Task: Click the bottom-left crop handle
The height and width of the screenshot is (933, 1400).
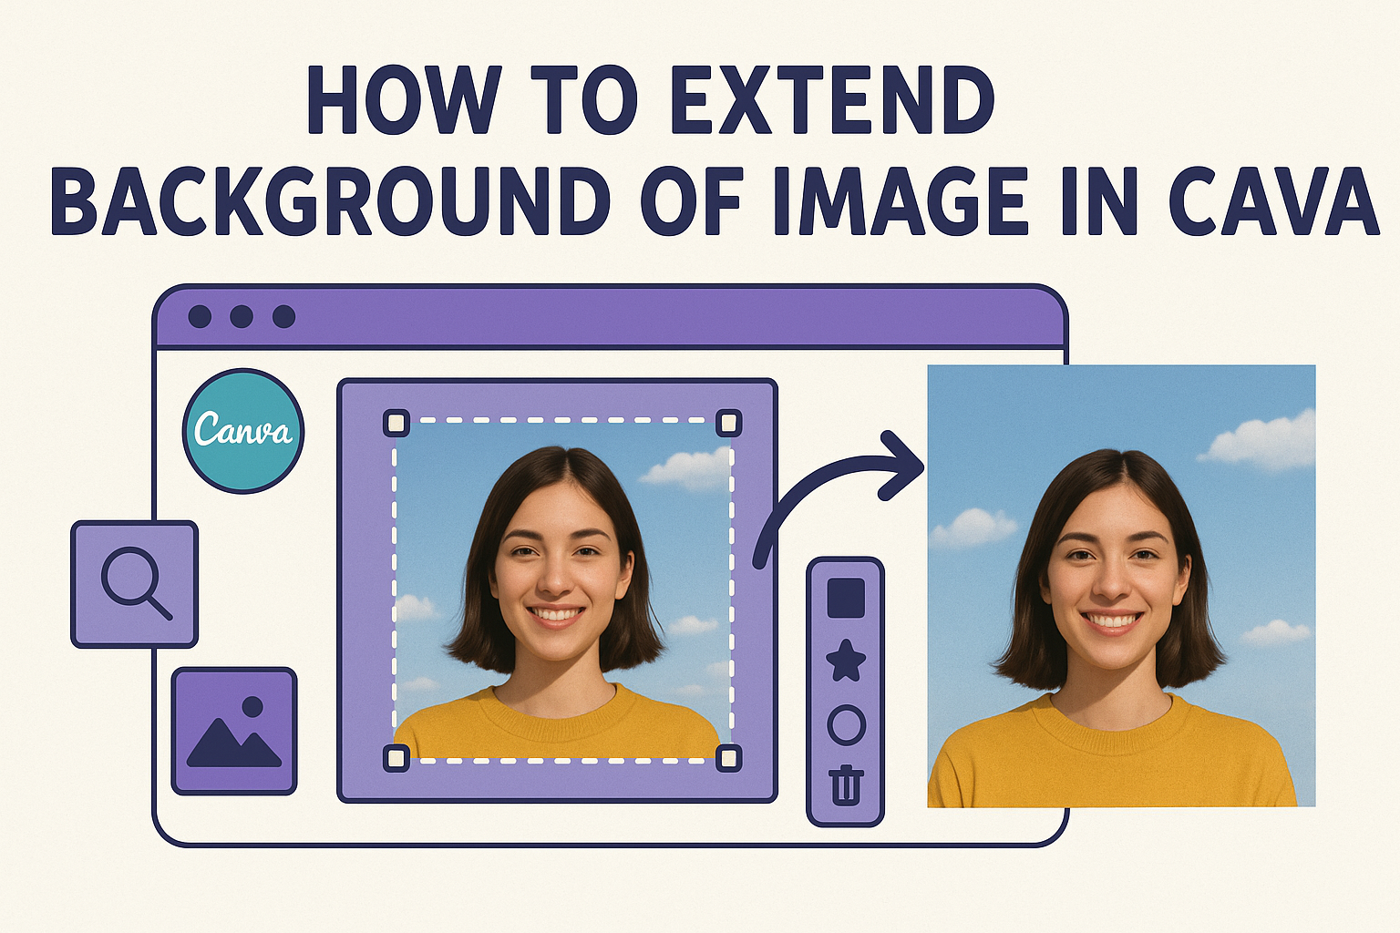Action: [x=396, y=758]
